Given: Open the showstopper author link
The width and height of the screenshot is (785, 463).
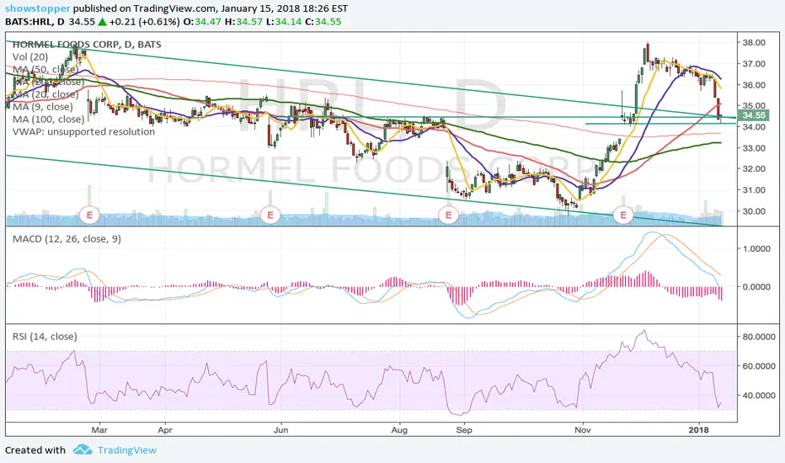Looking at the screenshot, I should 38,8.
